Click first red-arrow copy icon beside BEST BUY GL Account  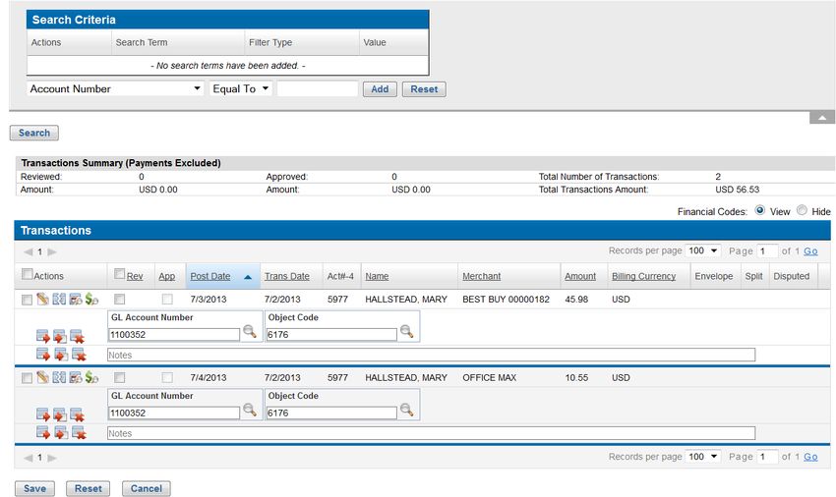43,336
